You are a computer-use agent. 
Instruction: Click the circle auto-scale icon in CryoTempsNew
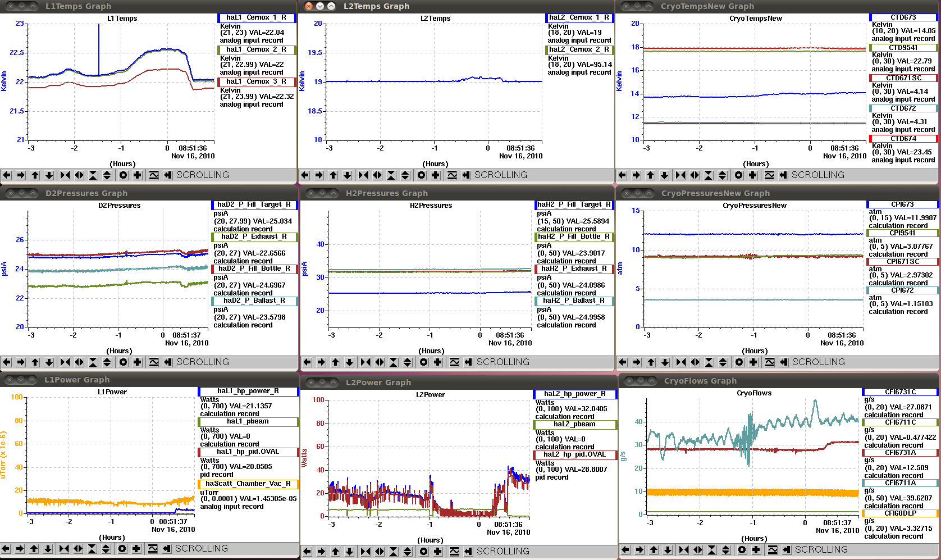click(x=739, y=175)
